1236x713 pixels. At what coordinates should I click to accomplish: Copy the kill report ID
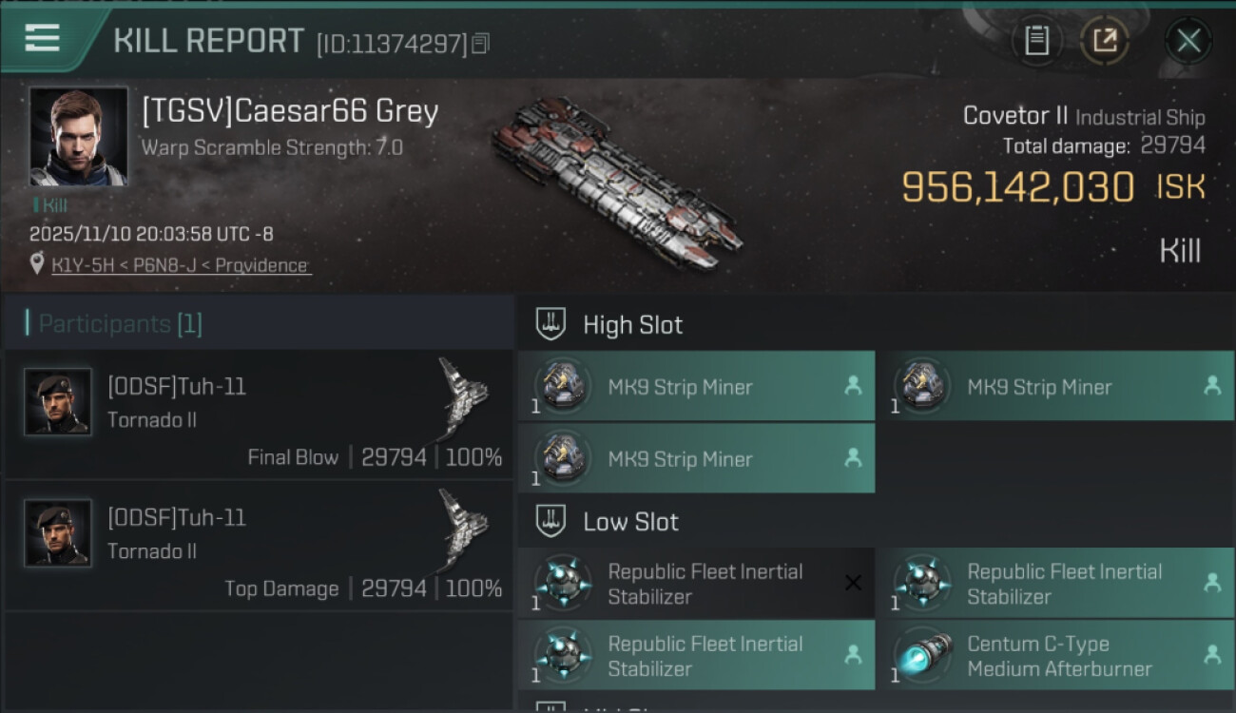click(x=480, y=43)
